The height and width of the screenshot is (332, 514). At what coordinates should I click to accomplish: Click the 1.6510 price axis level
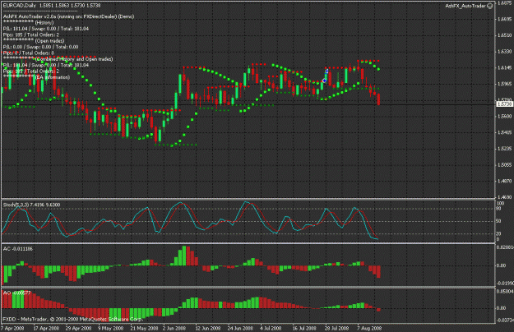click(505, 35)
